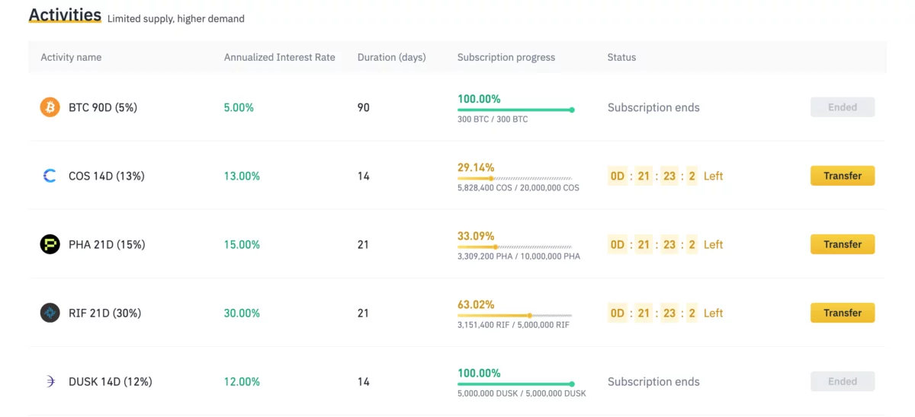Open the RIF 21D (30%) activity name
The width and height of the screenshot is (915, 417).
click(x=104, y=313)
